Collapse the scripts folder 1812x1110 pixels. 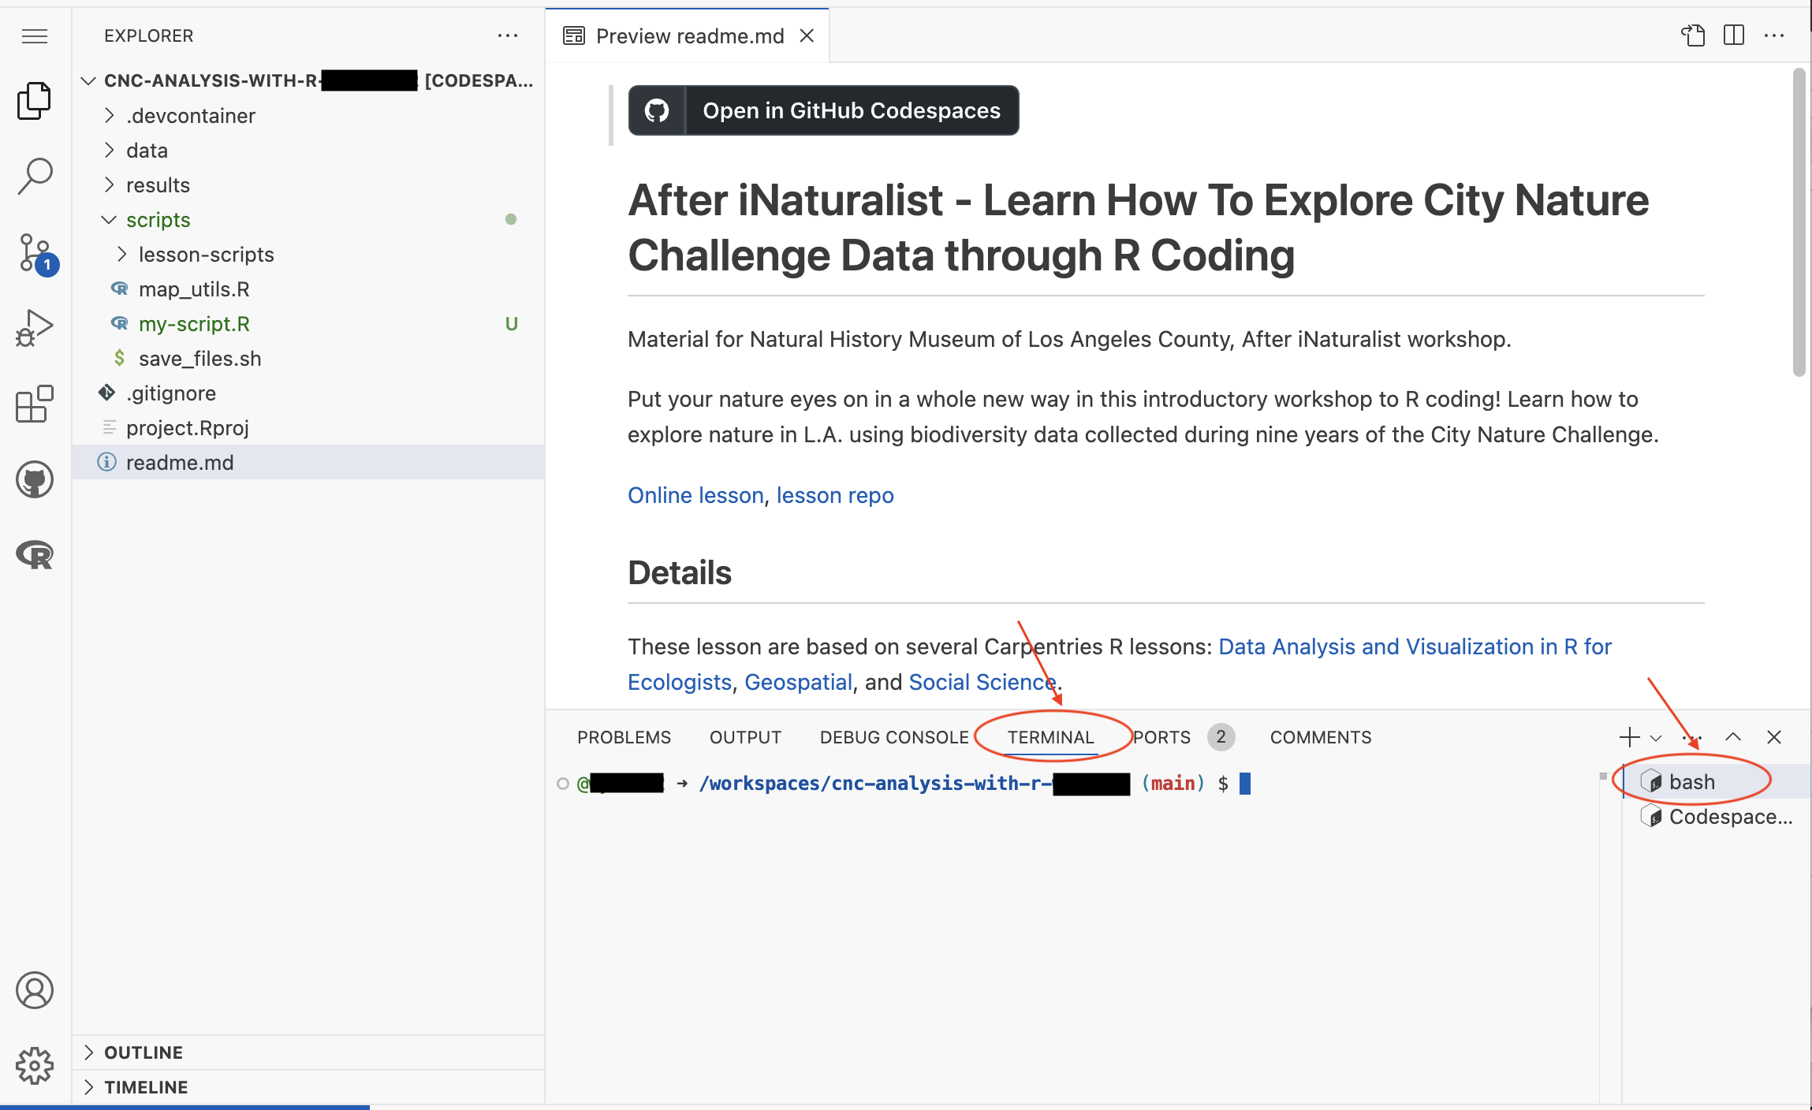(x=110, y=220)
